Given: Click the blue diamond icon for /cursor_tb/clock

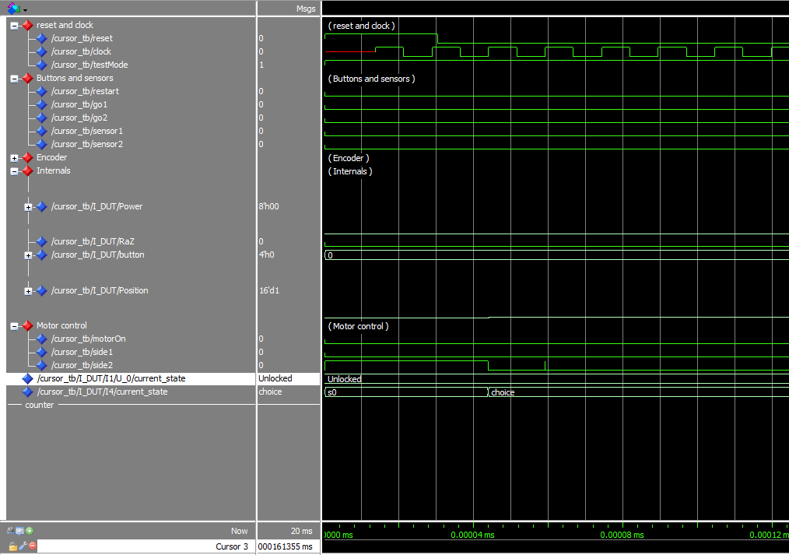Looking at the screenshot, I should [42, 52].
